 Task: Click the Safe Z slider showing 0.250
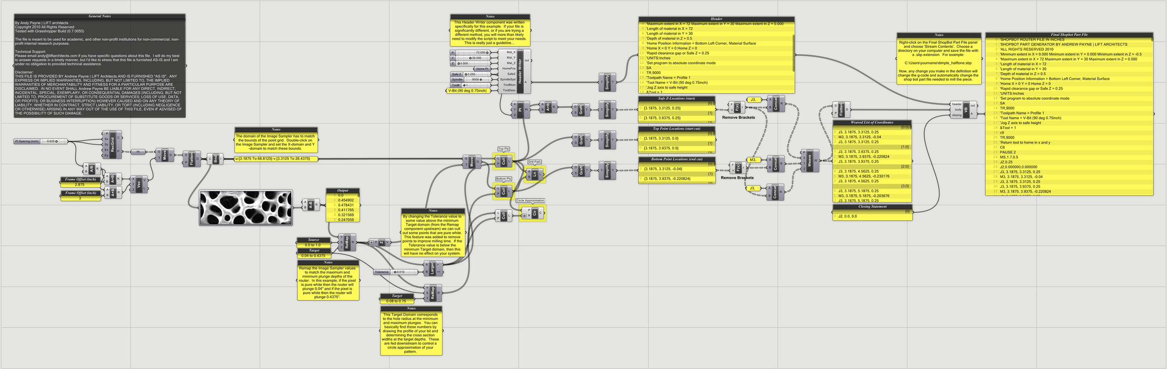(471, 74)
